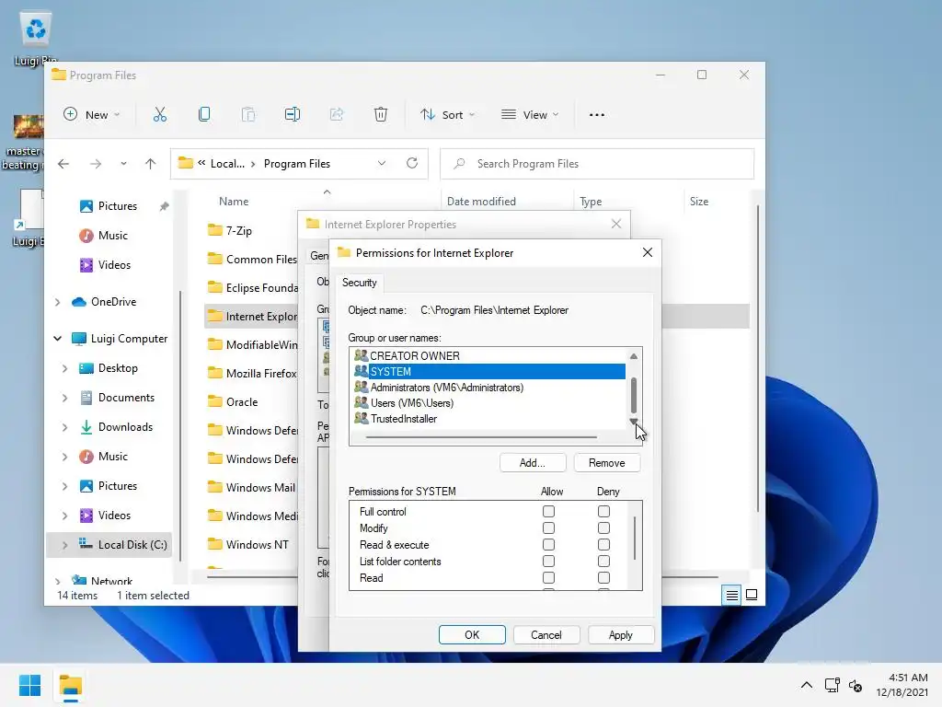Switch to details view icon in status bar
The width and height of the screenshot is (942, 707).
coord(731,596)
